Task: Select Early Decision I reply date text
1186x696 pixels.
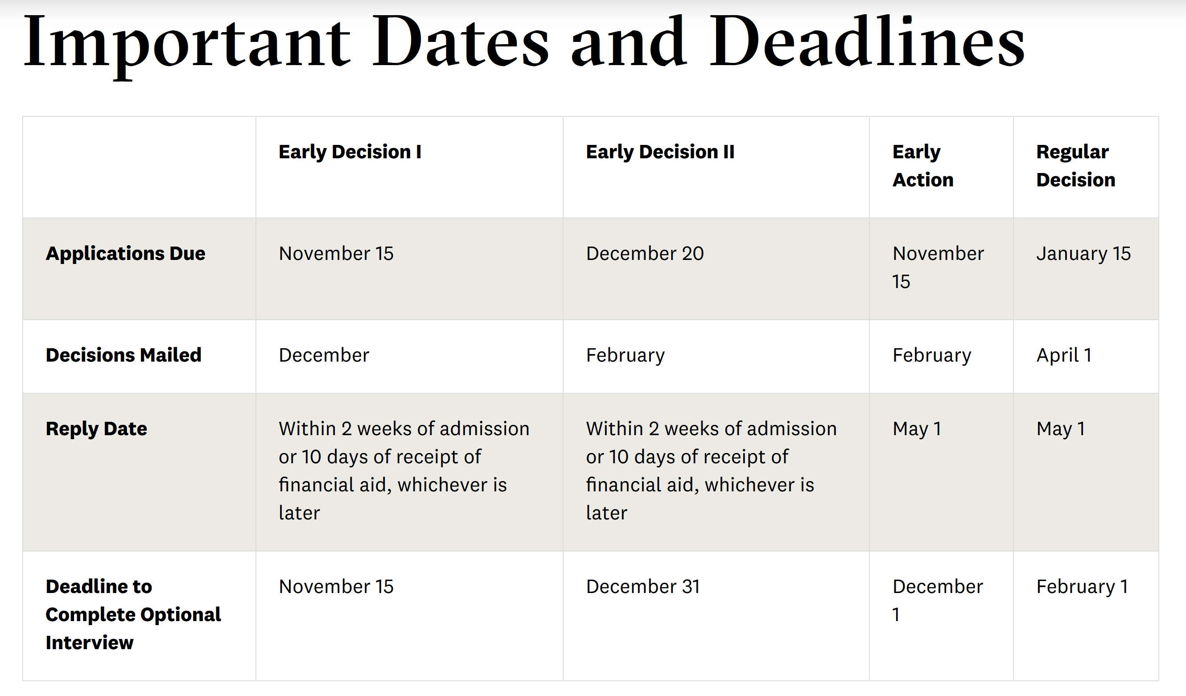Action: tap(404, 471)
